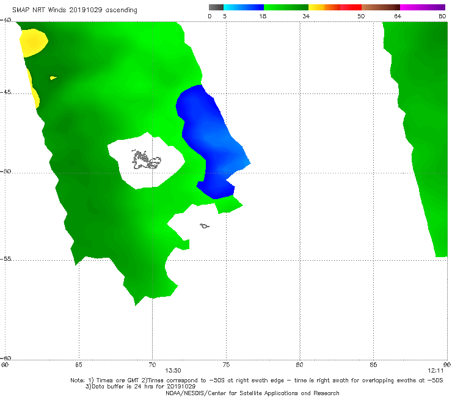Click the magenta-purple segment of the color bar
Screen dimensions: 452x397
pyautogui.click(x=423, y=7)
